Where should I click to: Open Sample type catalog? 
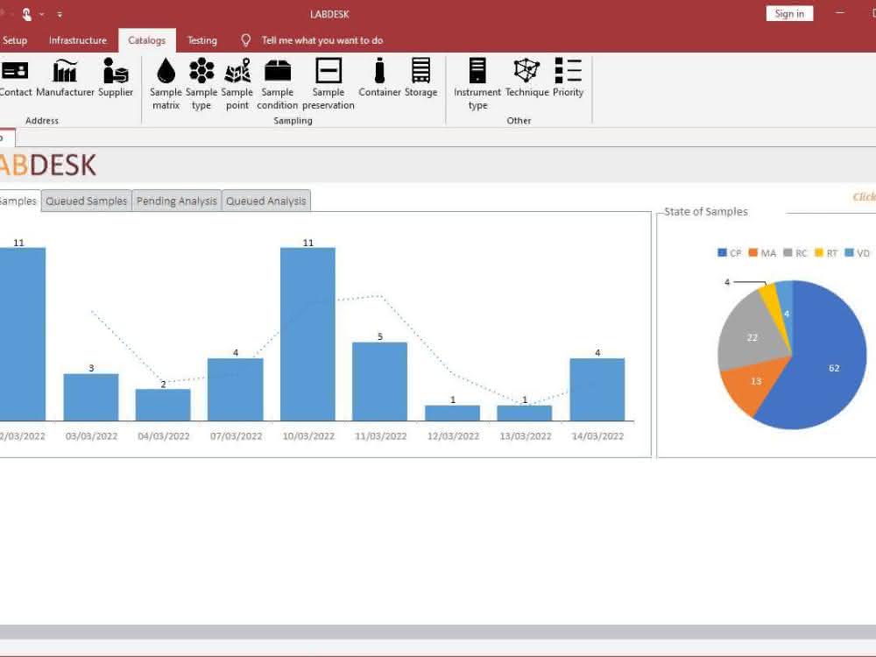click(201, 84)
